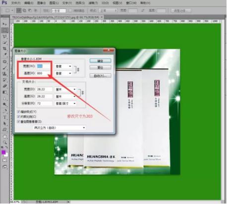The image size is (227, 204).
Task: Click 确定 button in Image Size dialog
Action: (101, 61)
